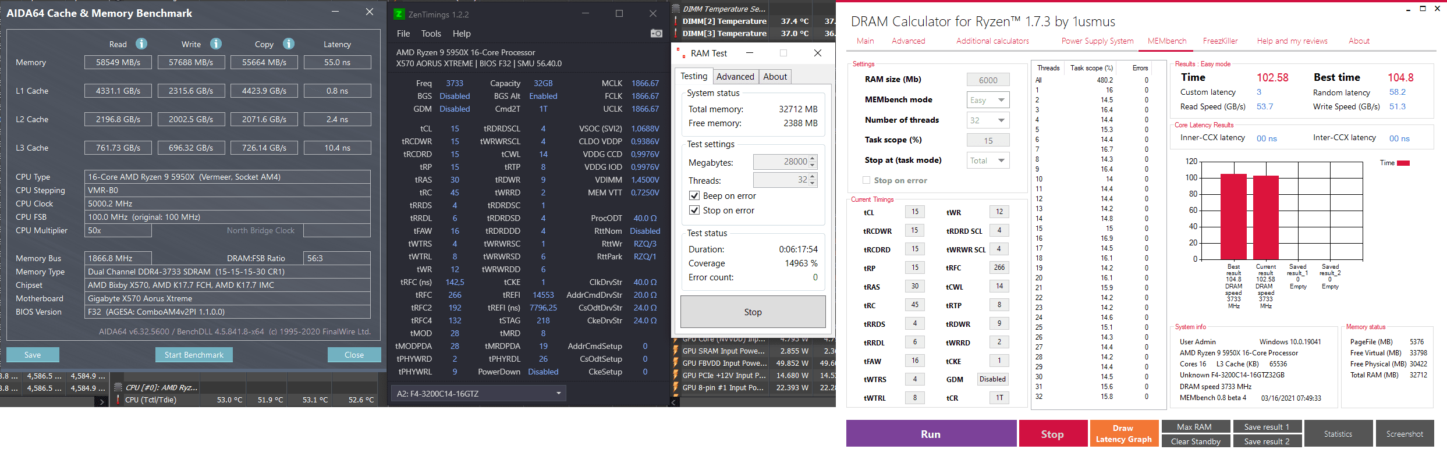Click Save result 2 button

(x=1267, y=441)
